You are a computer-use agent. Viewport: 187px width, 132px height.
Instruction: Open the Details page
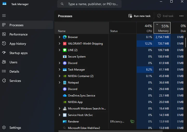click(26, 71)
